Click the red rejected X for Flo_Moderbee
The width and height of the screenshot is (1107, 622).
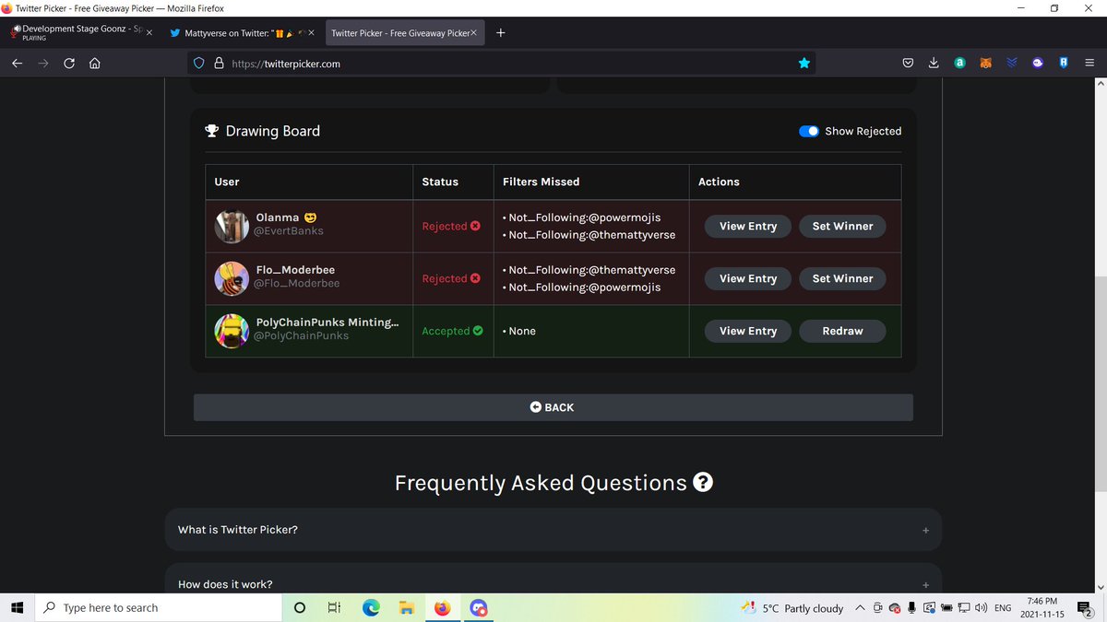tap(475, 278)
